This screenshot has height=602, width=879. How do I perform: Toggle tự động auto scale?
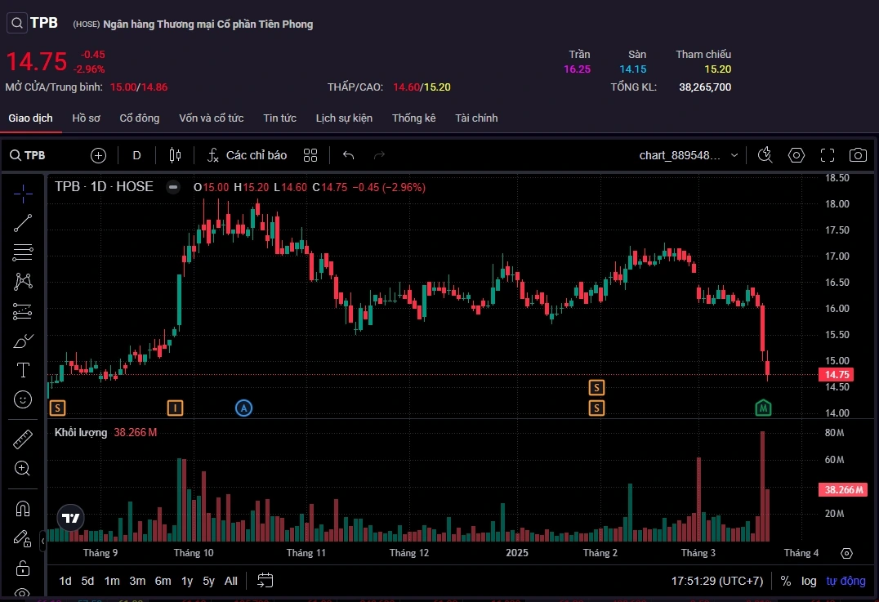(846, 582)
